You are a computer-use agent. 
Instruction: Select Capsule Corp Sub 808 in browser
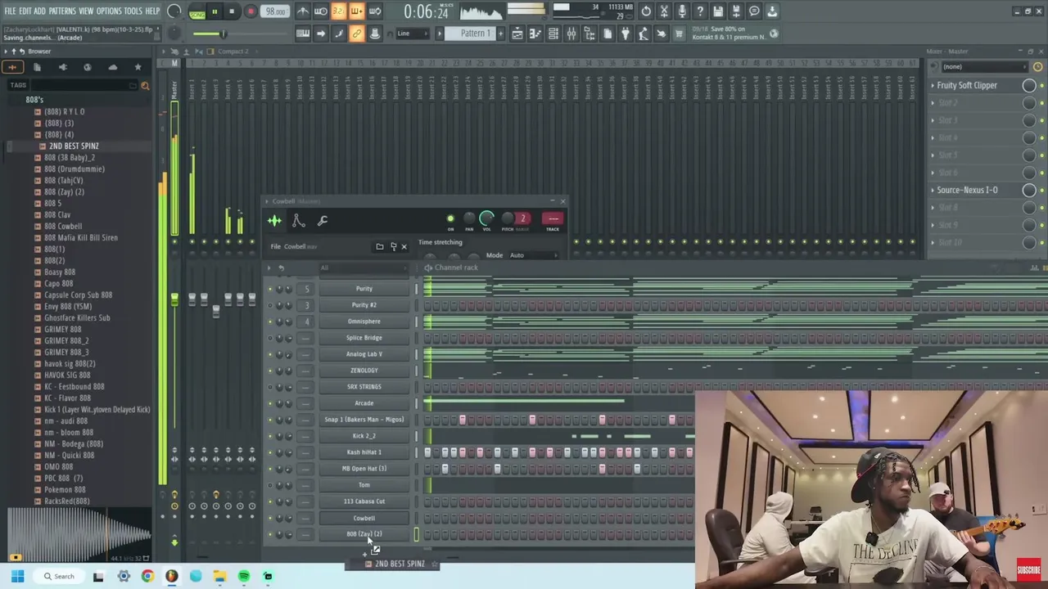(78, 294)
